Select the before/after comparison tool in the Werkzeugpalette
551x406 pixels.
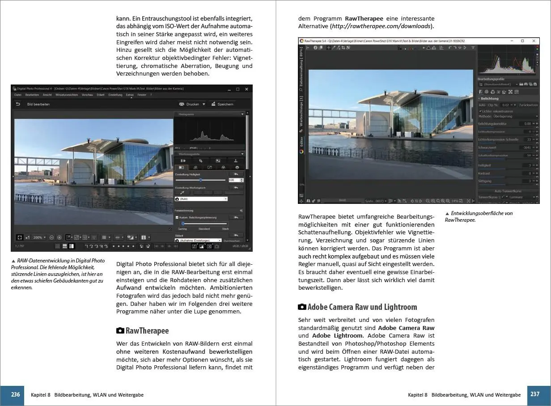coord(183,161)
